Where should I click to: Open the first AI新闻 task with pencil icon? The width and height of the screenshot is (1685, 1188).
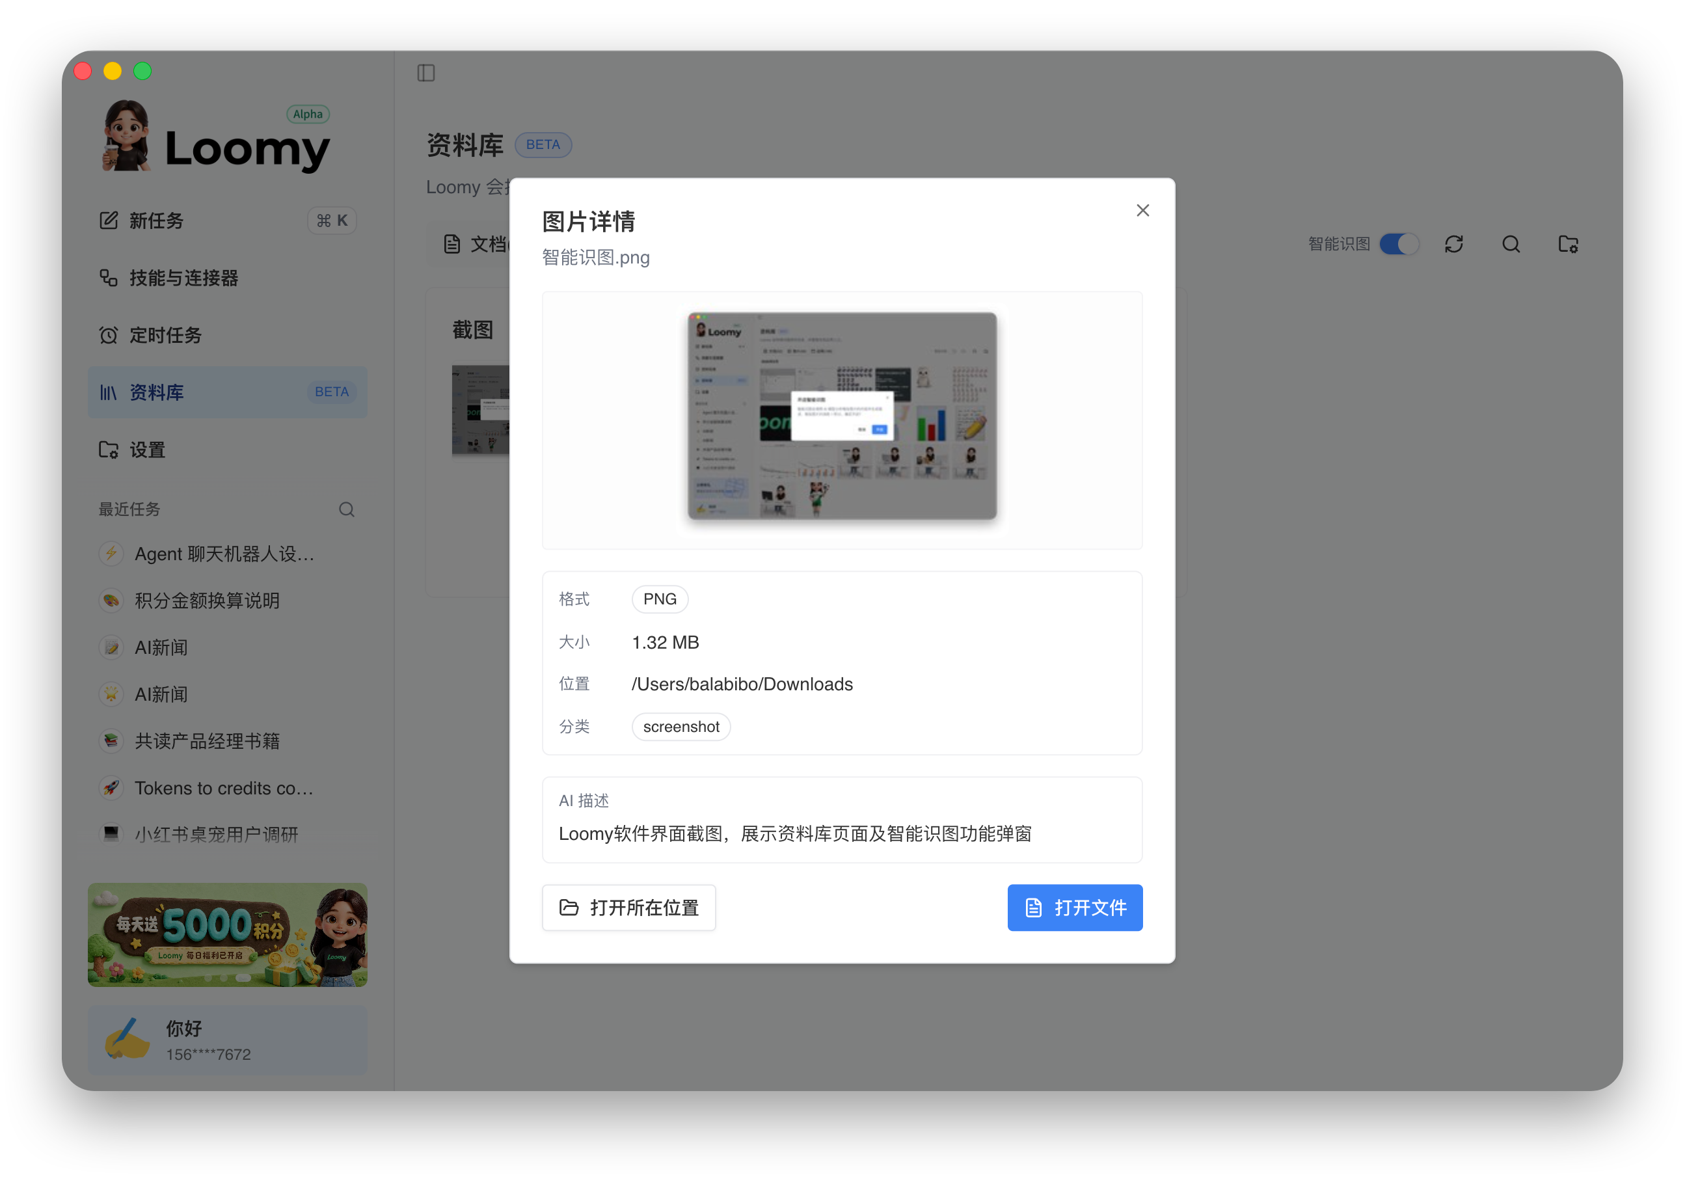click(228, 648)
